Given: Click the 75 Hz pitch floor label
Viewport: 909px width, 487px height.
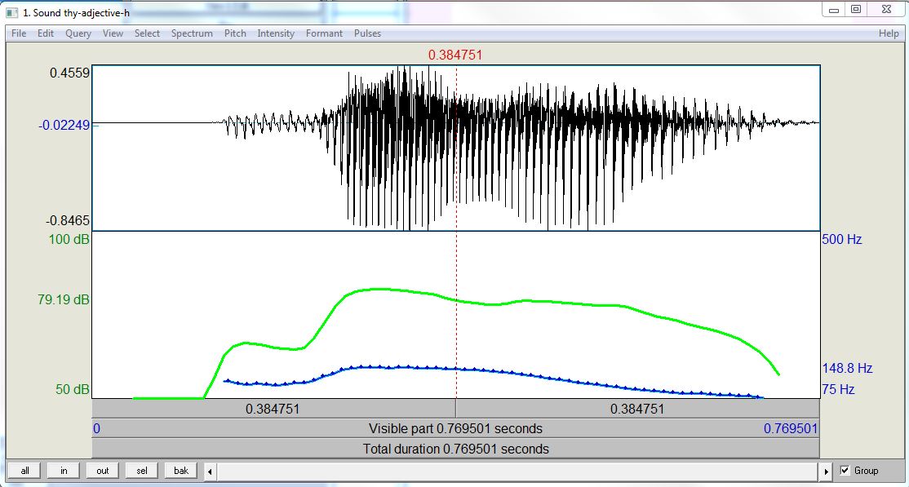Looking at the screenshot, I should [838, 390].
